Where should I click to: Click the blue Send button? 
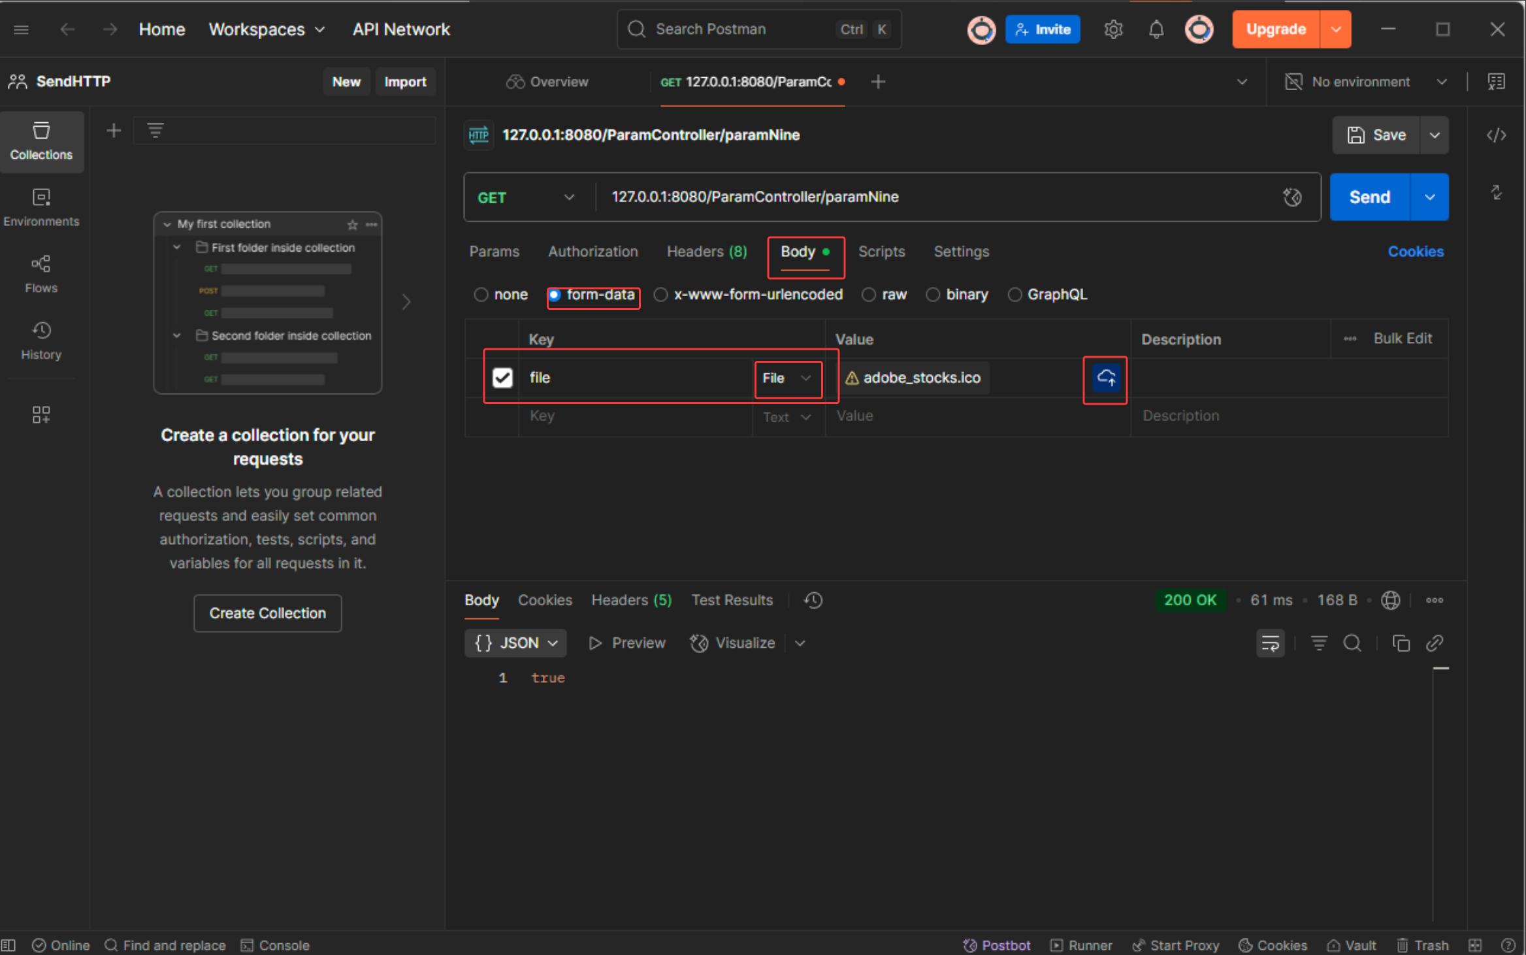[x=1370, y=197]
